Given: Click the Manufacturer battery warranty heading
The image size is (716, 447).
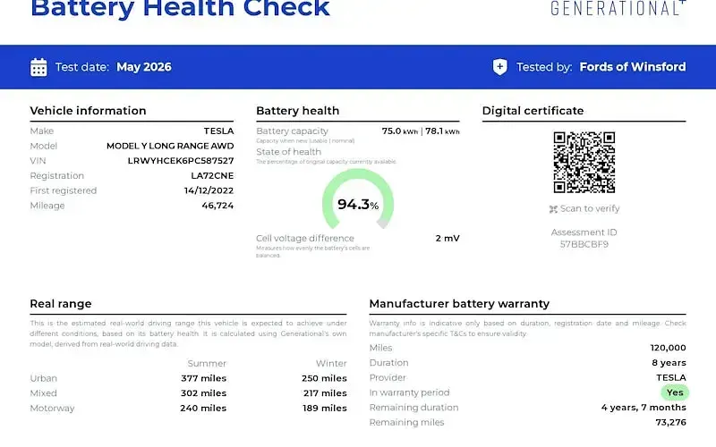Looking at the screenshot, I should (459, 304).
